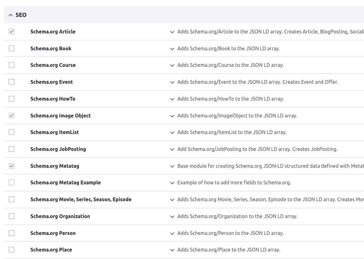Click the 'Adds Schema.org/ImageObject' description text

click(237, 116)
